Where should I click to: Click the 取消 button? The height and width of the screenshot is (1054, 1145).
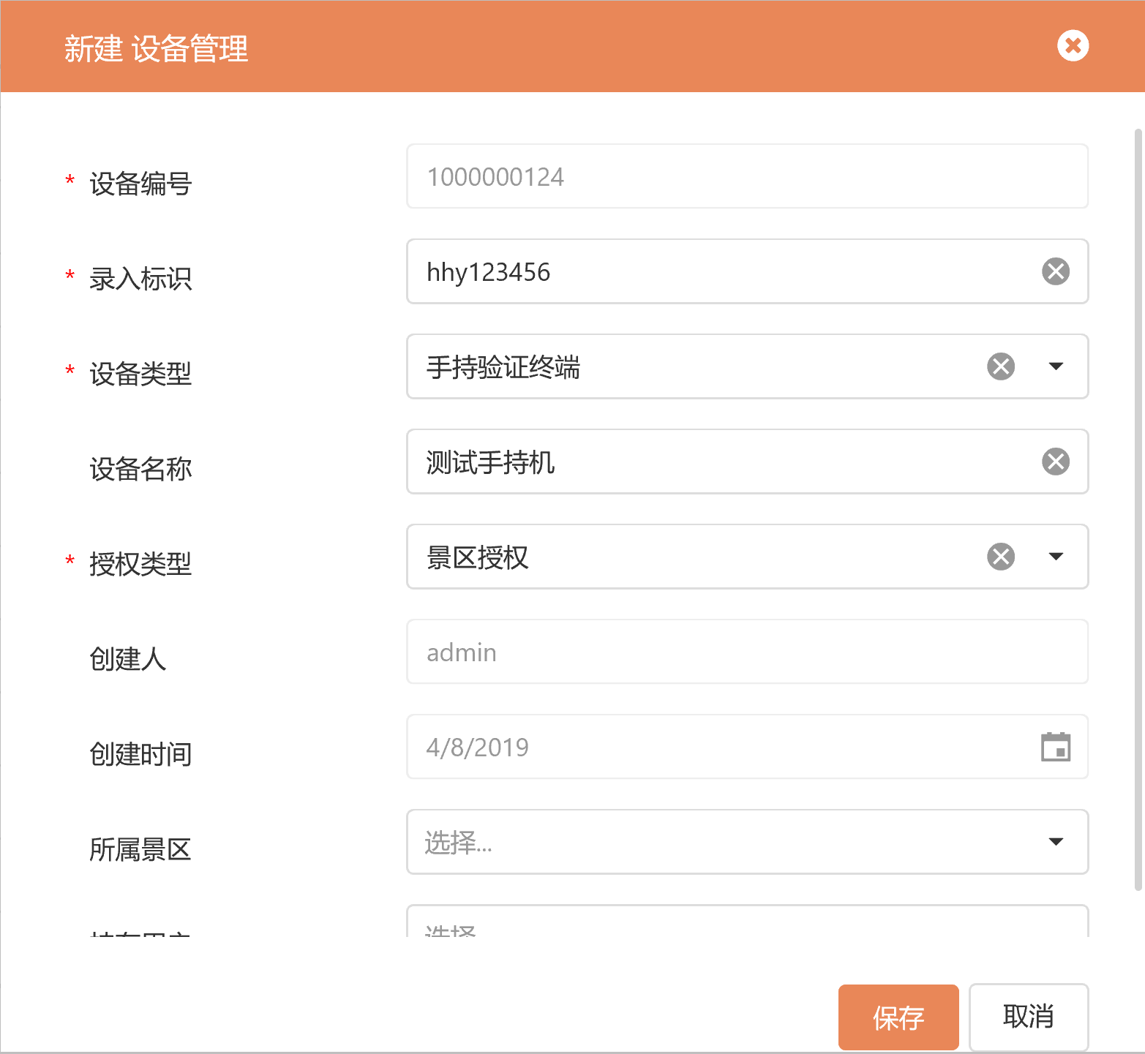1028,1017
